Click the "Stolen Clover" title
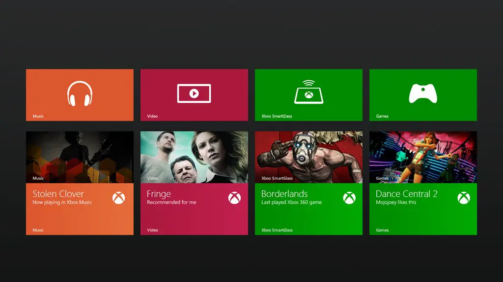Screen dimensions: 503x282 pos(58,194)
